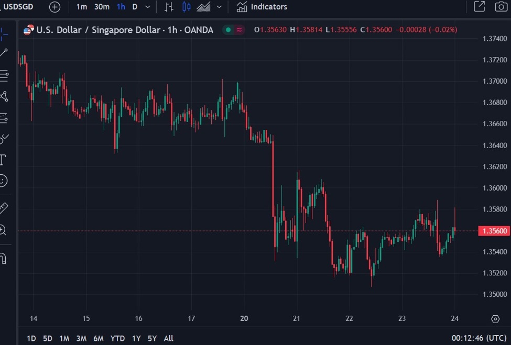
Task: Open the chart style dropdown arrow
Action: pyautogui.click(x=219, y=7)
